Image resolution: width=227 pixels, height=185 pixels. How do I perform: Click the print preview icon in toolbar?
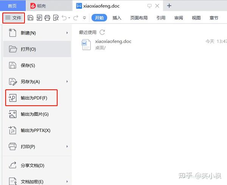pos(56,18)
